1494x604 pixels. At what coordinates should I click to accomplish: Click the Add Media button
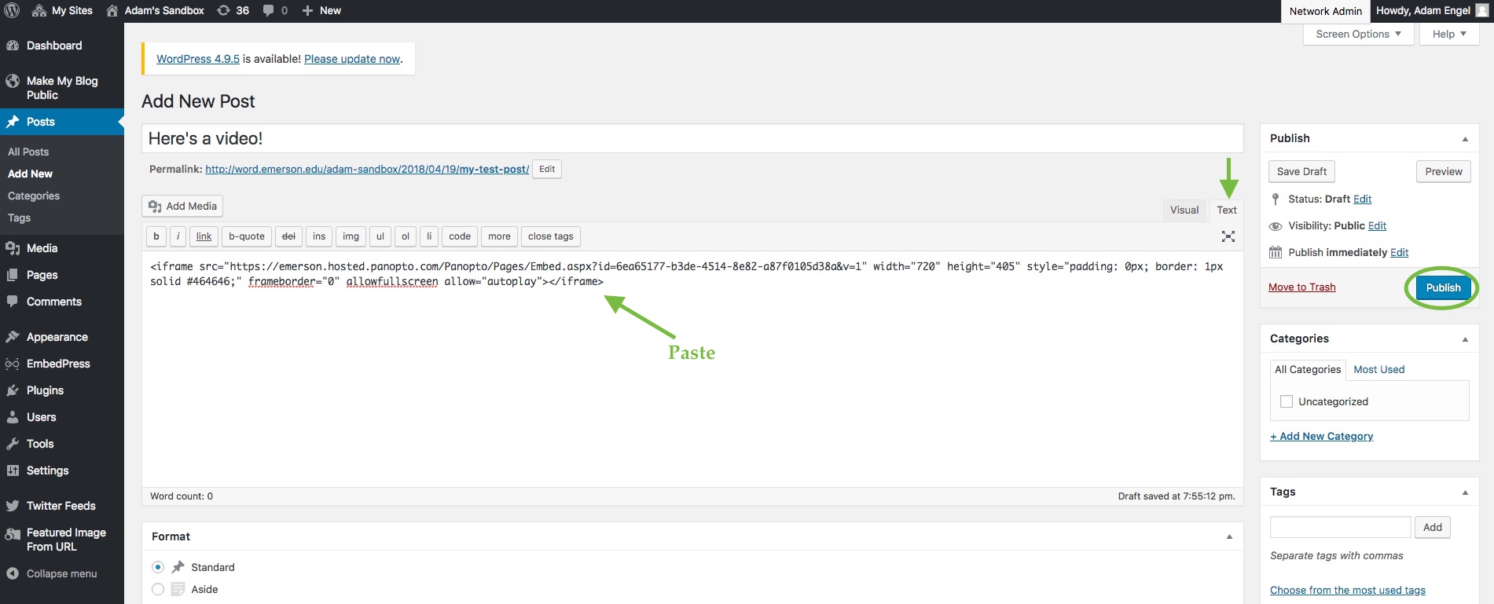pyautogui.click(x=182, y=206)
